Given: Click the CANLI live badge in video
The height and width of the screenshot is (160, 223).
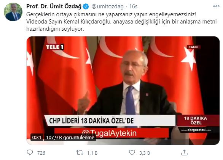Looking at the screenshot, I should click(193, 47).
